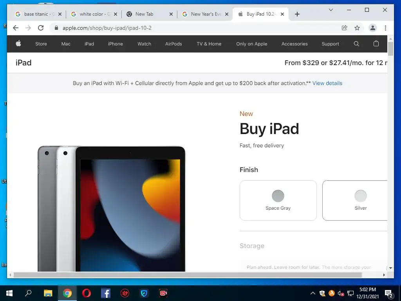Viewport: 401px width, 301px height.
Task: Click the vertical scrollbar up arrow
Action: (390, 39)
